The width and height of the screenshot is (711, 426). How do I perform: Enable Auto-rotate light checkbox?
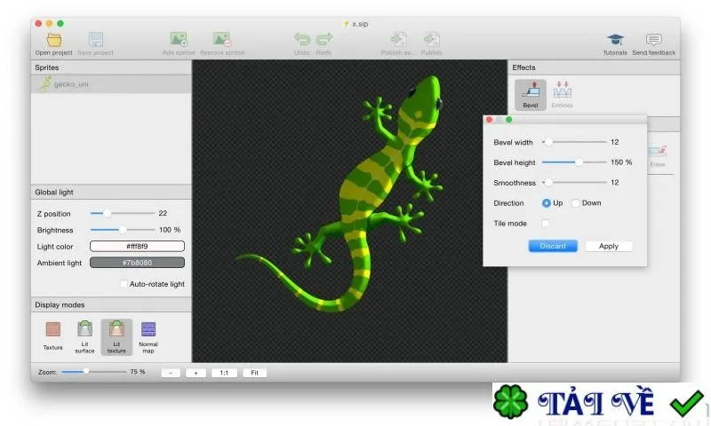(x=124, y=284)
